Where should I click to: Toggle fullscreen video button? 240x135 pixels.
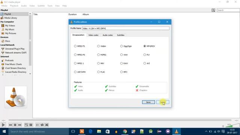pyautogui.click(x=26, y=125)
